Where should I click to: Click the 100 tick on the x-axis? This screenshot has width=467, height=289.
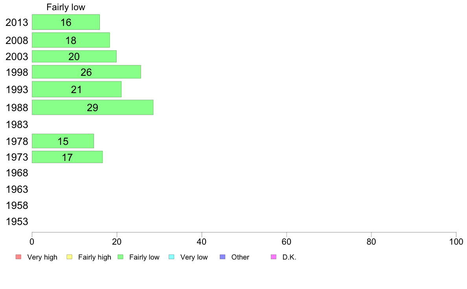[x=456, y=241]
